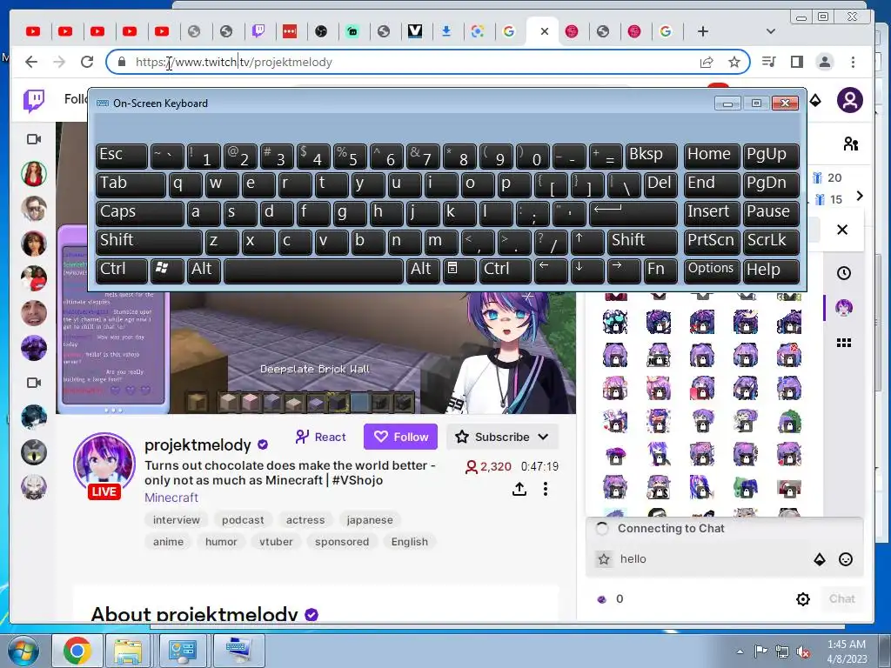Viewport: 891px width, 668px height.
Task: Toggle ScrLk key on on-screen keyboard
Action: point(771,241)
